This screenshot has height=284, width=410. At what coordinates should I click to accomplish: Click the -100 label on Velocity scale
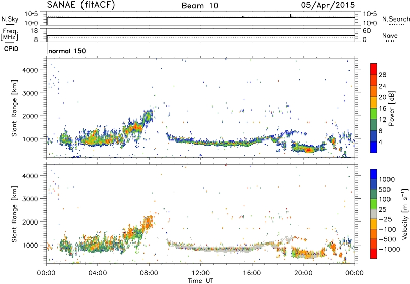click(x=387, y=229)
